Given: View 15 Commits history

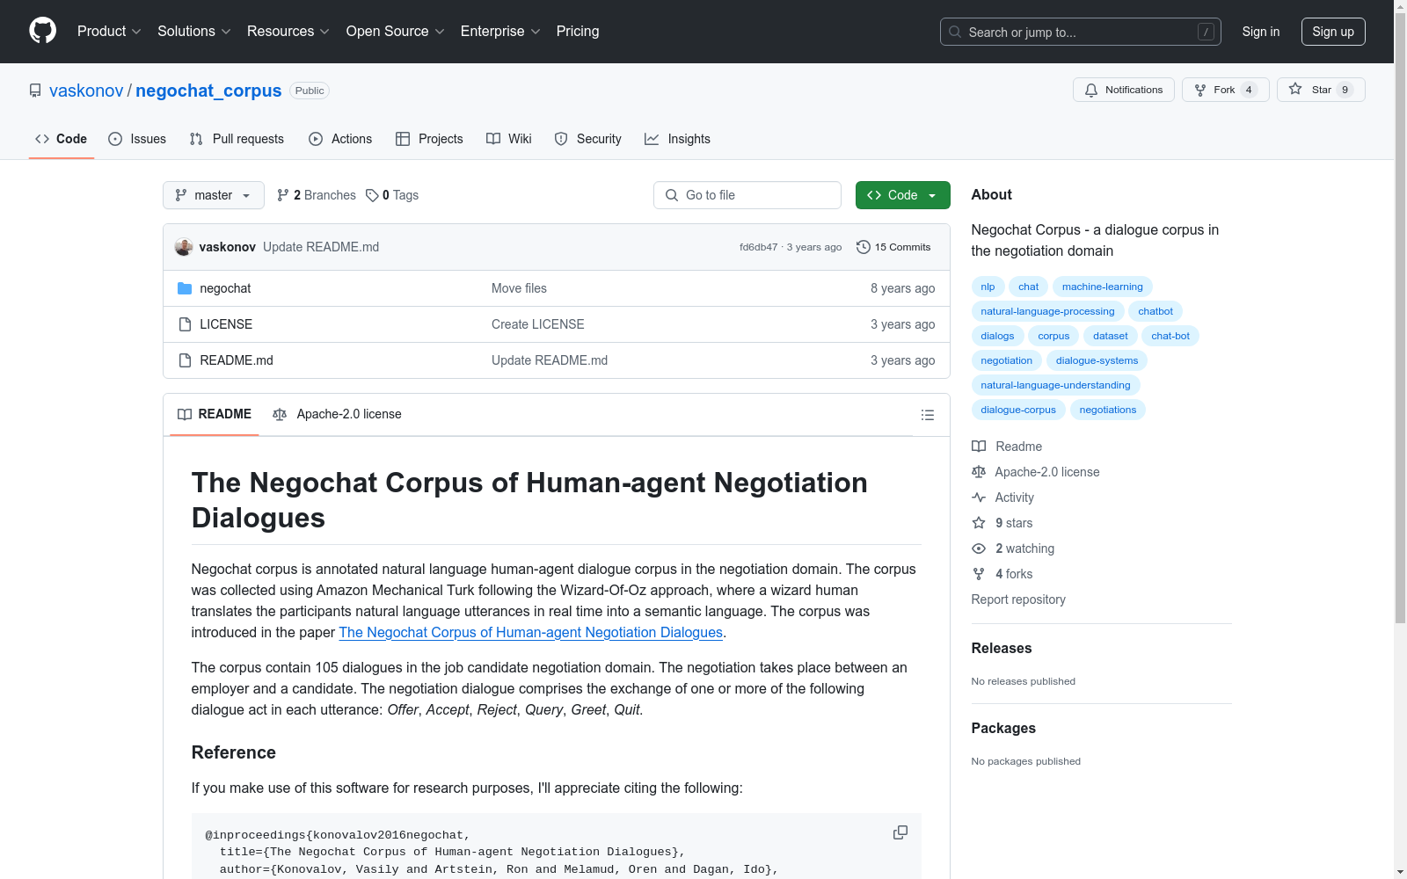Looking at the screenshot, I should (x=893, y=247).
